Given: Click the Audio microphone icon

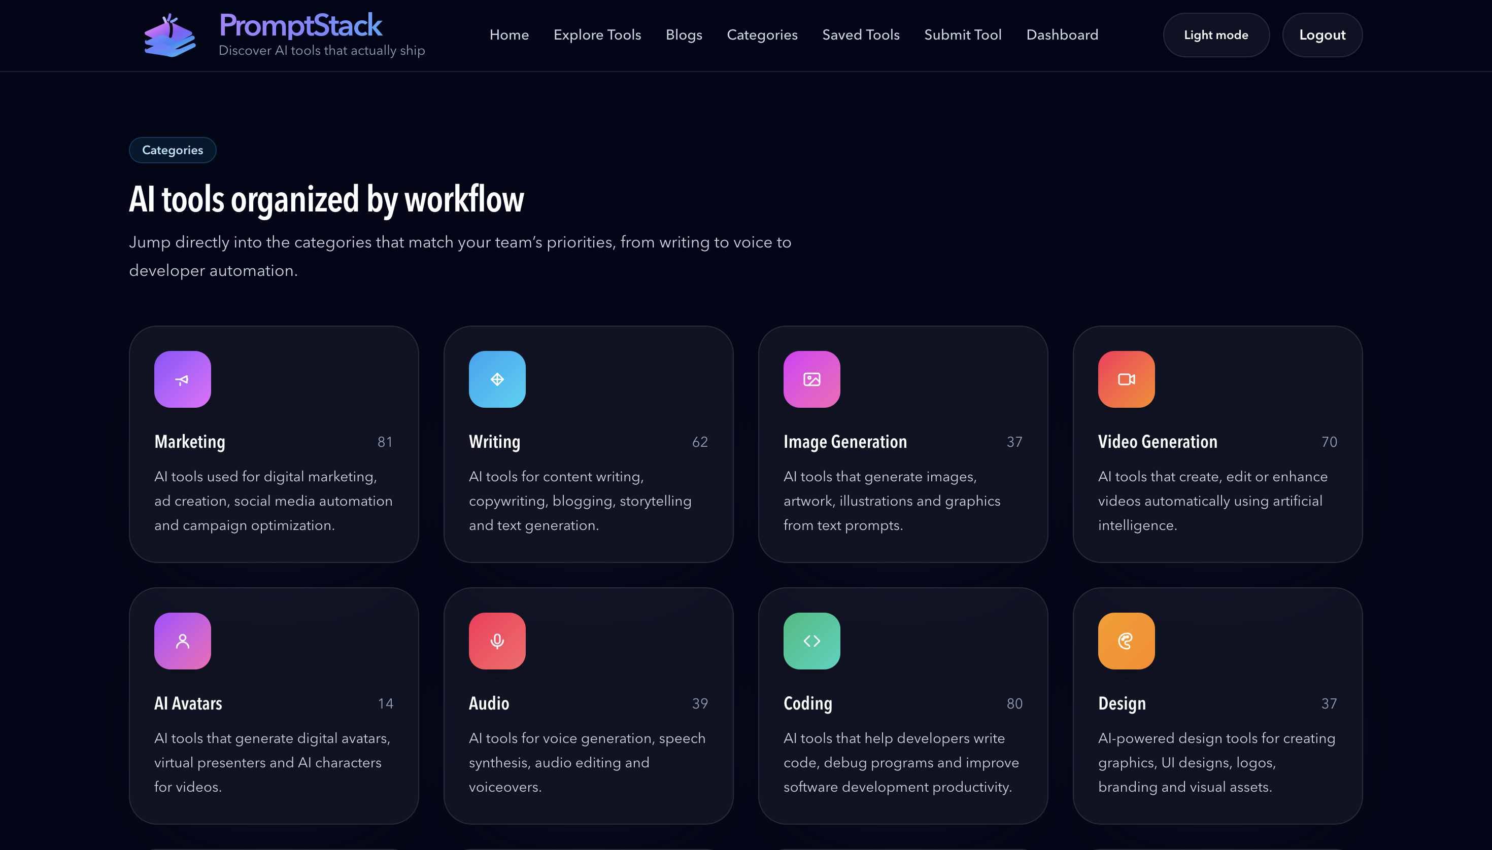Looking at the screenshot, I should point(497,641).
